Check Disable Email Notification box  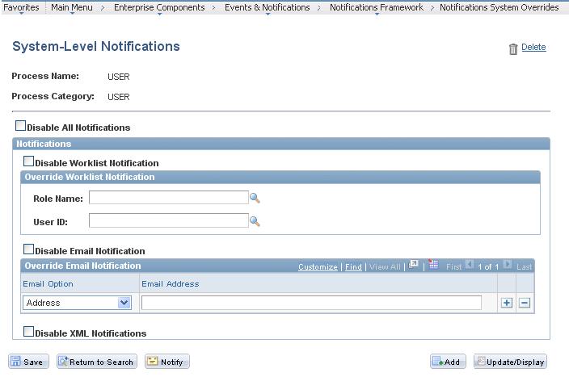[29, 249]
